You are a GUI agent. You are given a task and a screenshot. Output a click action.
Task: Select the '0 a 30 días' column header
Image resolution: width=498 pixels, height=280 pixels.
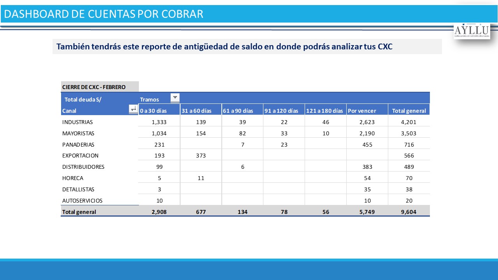tap(153, 111)
